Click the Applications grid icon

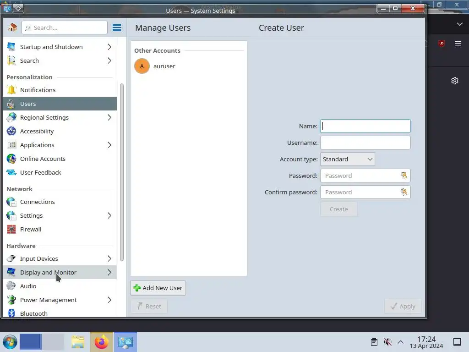[11, 145]
